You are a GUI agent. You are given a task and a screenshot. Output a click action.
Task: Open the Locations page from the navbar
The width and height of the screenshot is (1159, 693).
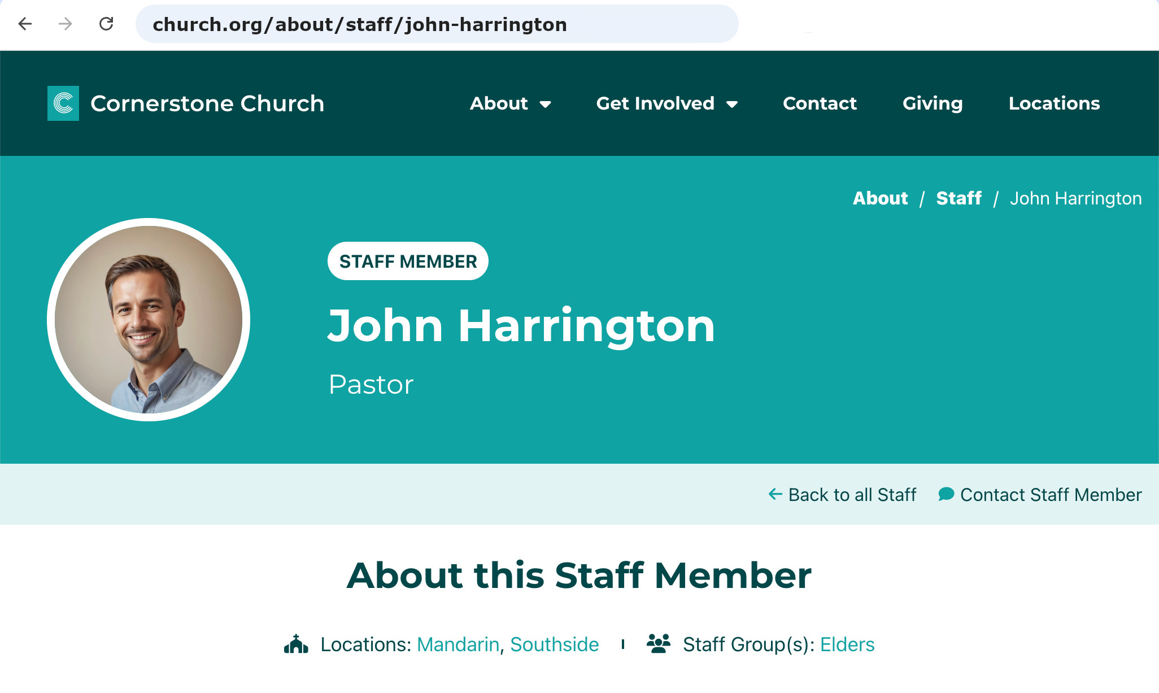(1054, 103)
